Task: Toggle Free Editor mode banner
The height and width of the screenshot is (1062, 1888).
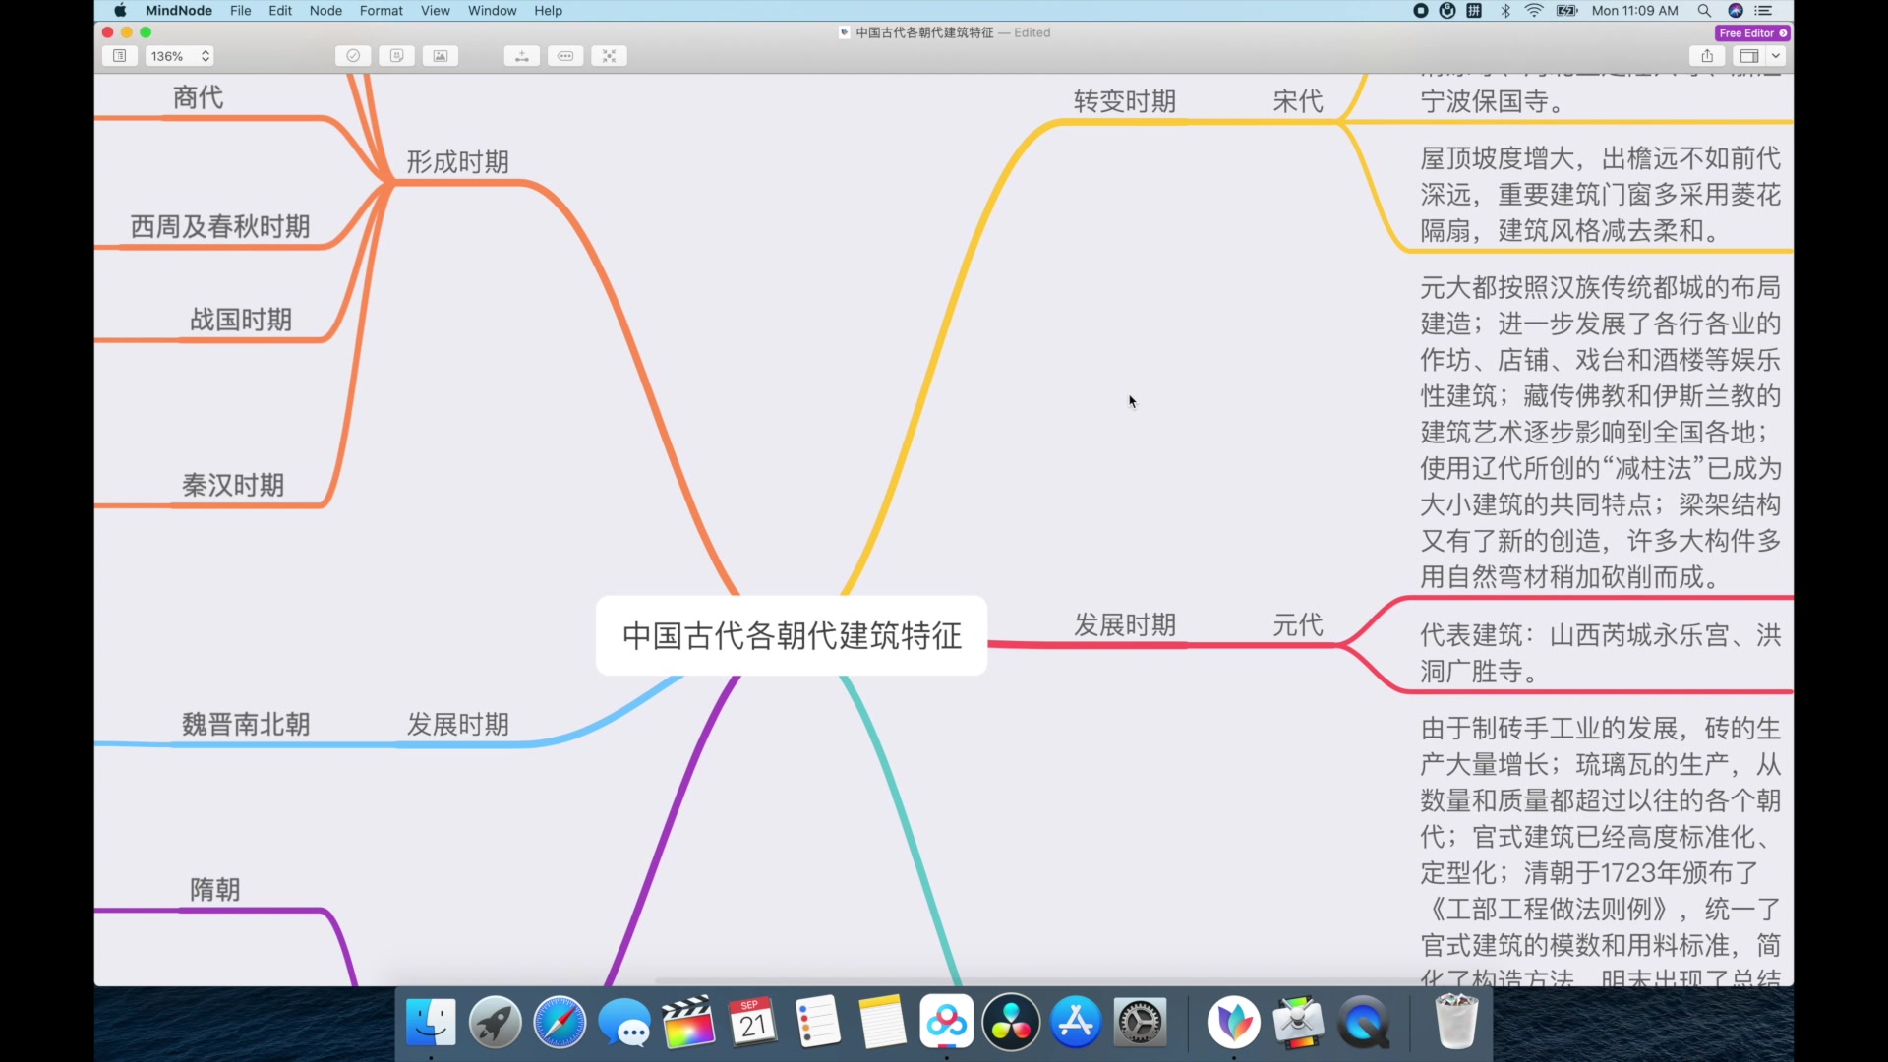Action: (x=1751, y=32)
